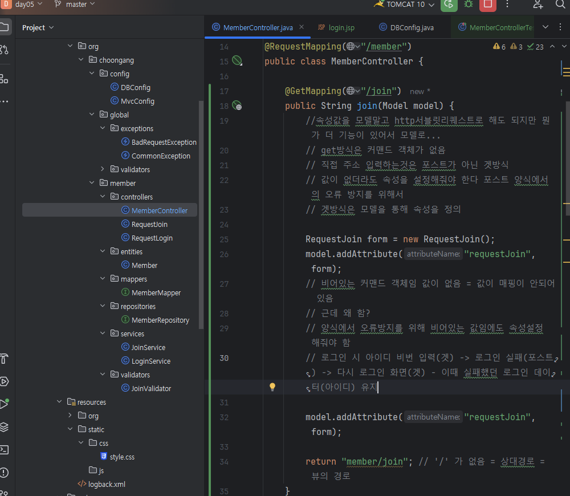Open logback.xml file in tree
The width and height of the screenshot is (570, 496).
(101, 484)
